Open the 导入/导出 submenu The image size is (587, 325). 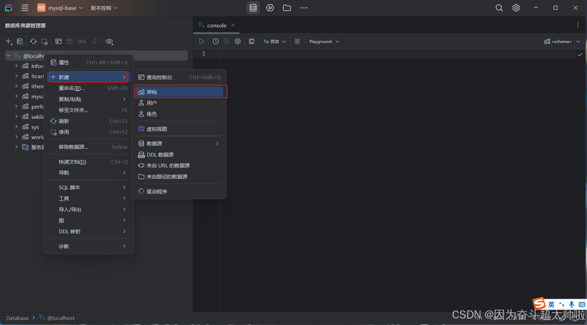(89, 209)
